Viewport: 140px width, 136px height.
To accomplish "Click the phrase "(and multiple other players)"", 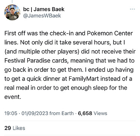I will (x=42, y=52).
